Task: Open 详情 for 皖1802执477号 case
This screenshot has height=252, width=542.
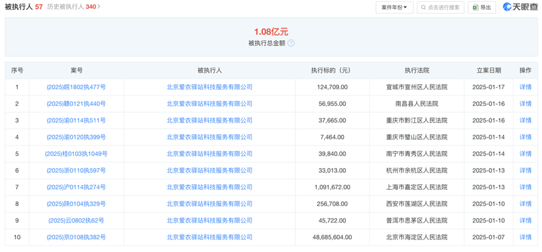Action: [526, 87]
